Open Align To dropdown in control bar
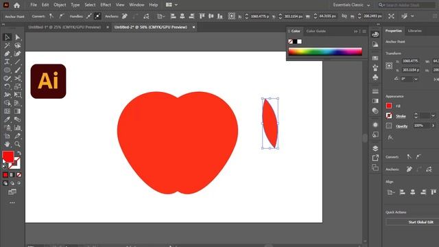Image resolution: width=439 pixels, height=247 pixels. (161, 16)
